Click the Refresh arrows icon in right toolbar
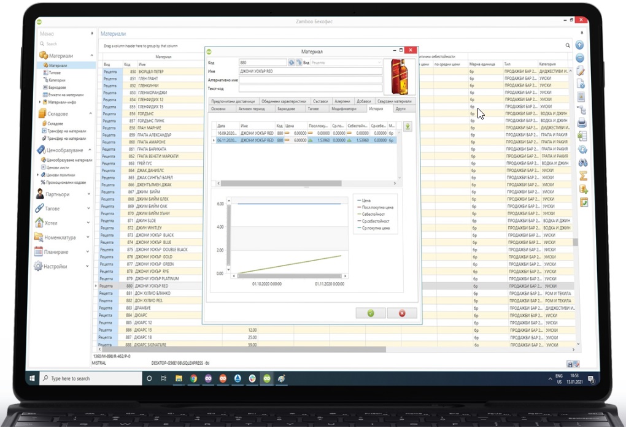 582,149
